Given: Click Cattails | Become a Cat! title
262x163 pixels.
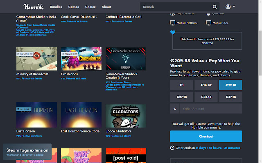Looking at the screenshot, I should coord(124,17).
